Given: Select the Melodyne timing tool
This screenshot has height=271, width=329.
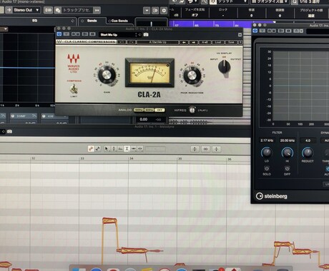Looking at the screenshot, I should point(134,149).
